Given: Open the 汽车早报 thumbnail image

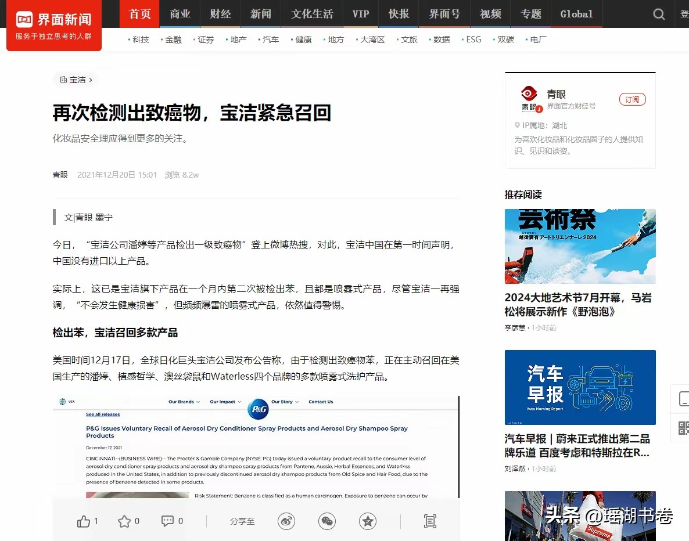Looking at the screenshot, I should click(580, 387).
